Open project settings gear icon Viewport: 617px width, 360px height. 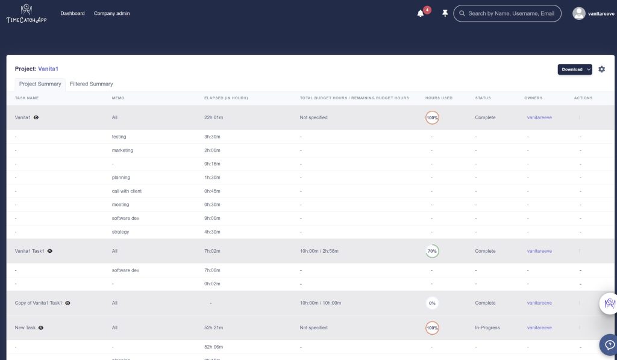[x=601, y=69]
